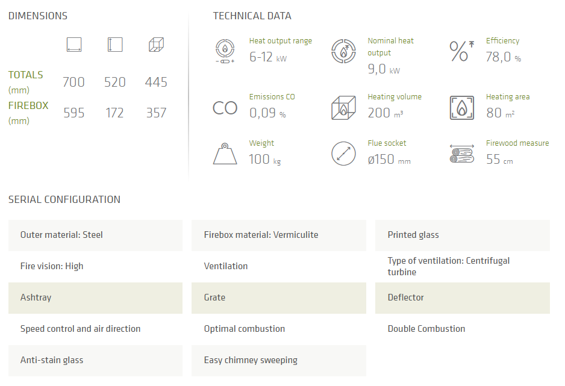Viewport: 565px width, 386px height.
Task: Click the width dimension icon
Action: (73, 45)
